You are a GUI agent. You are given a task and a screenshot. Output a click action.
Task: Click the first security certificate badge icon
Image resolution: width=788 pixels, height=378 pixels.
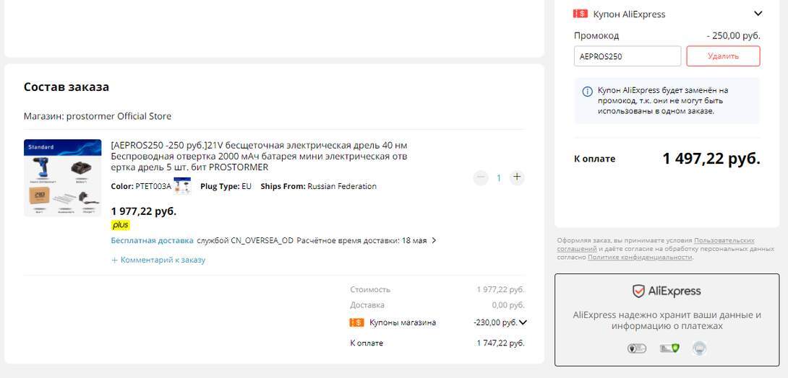(x=637, y=348)
